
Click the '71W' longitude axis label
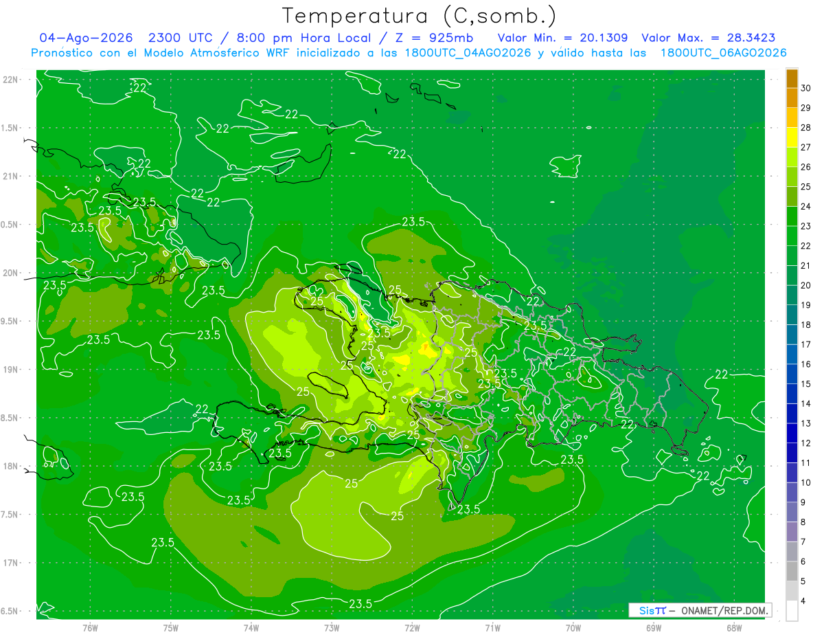(x=492, y=627)
